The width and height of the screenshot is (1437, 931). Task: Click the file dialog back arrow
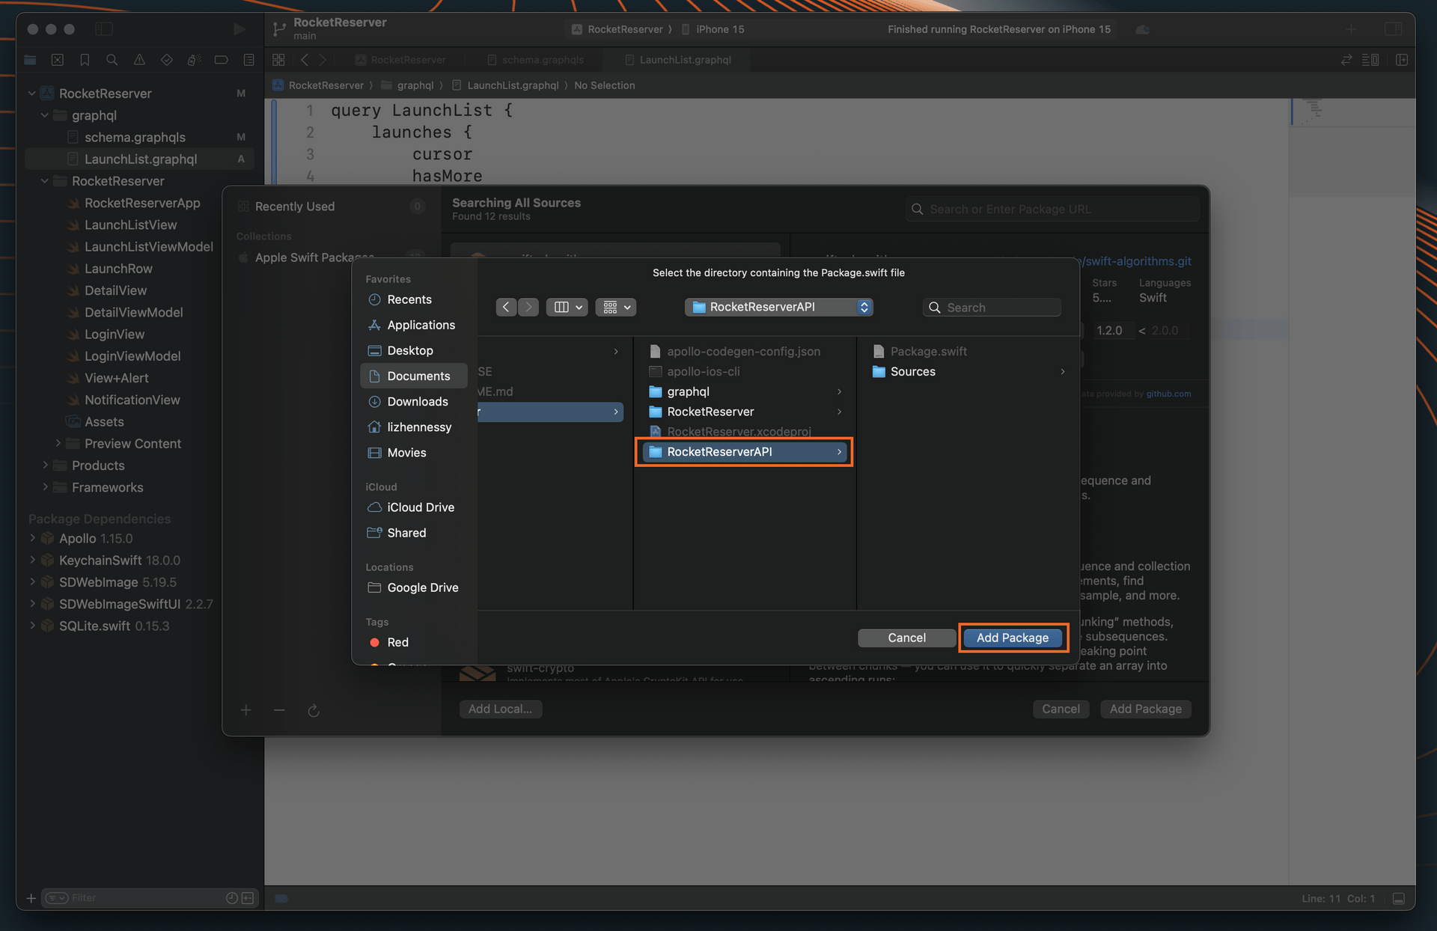506,307
